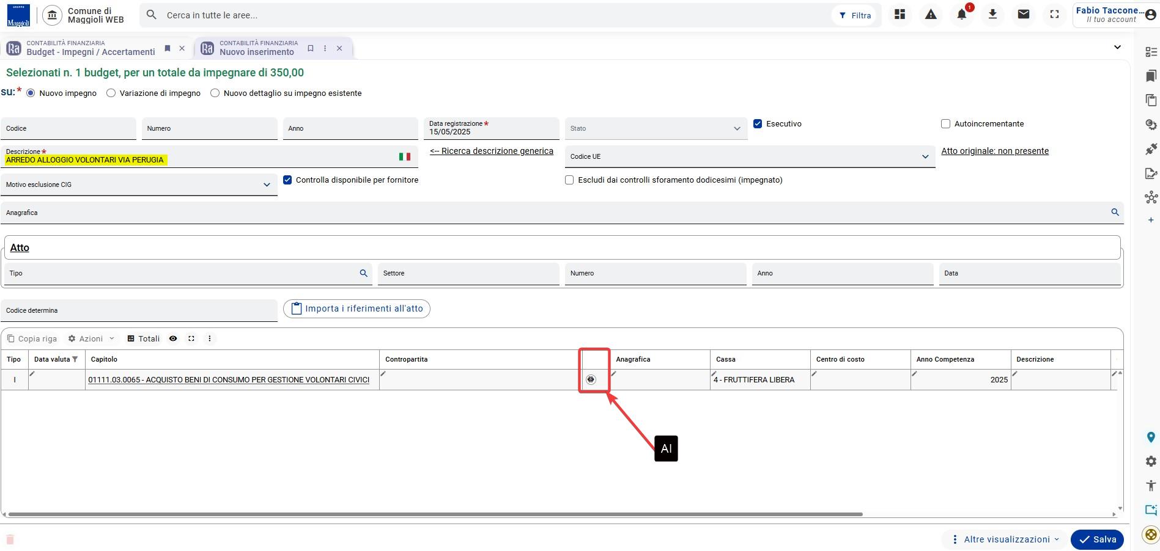Click the round icon in the row before Anagrafica
This screenshot has width=1160, height=551.
click(x=591, y=379)
